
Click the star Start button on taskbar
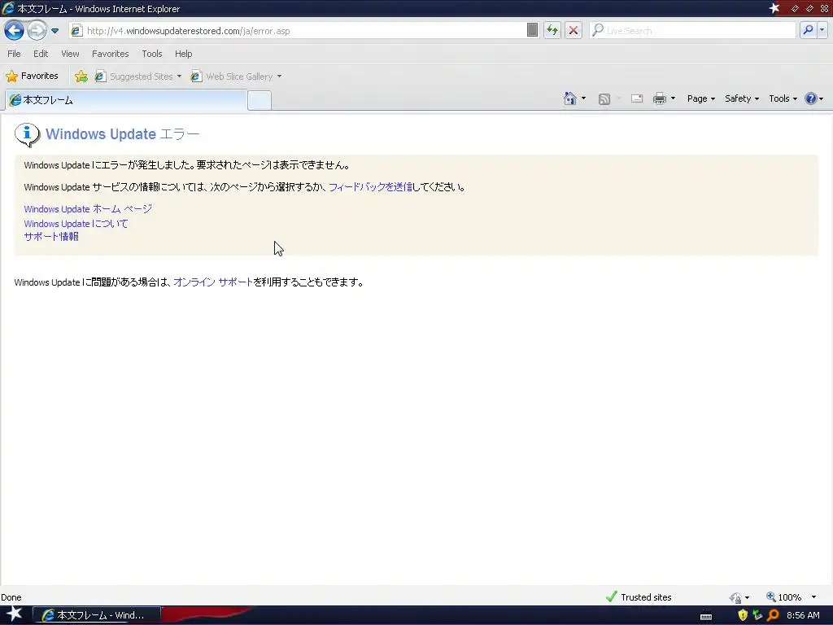coord(14,614)
